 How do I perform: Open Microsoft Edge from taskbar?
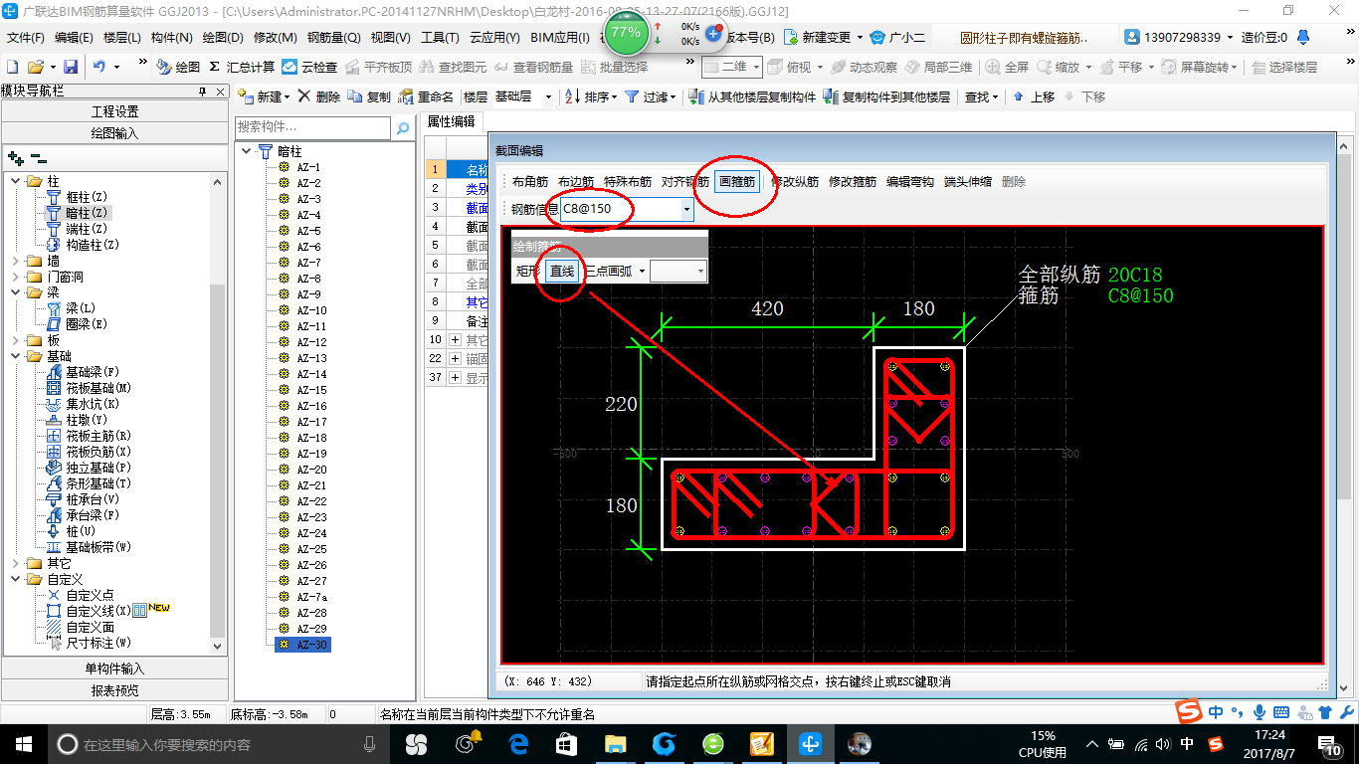click(517, 743)
